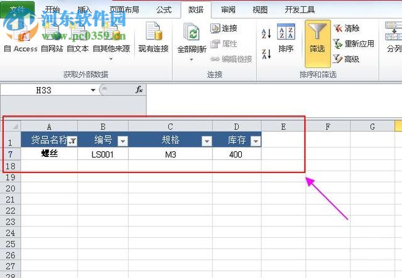Open the 视图 ribbon tab
This screenshot has height=278, width=402.
260,10
